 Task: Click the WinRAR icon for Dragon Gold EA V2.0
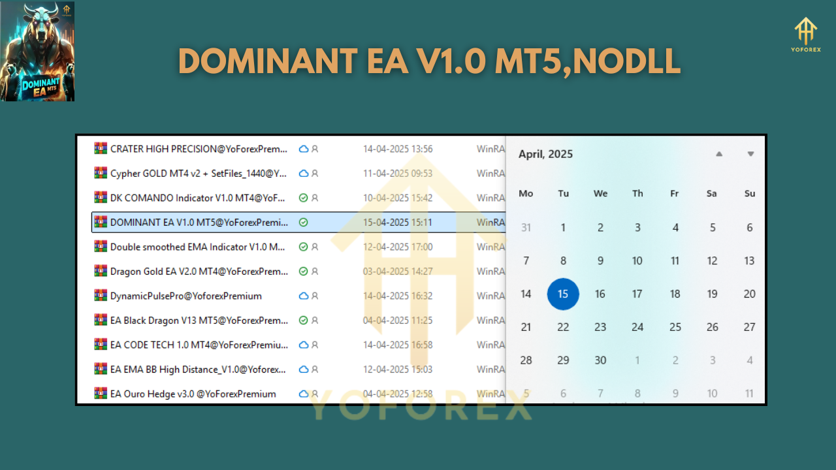point(100,271)
